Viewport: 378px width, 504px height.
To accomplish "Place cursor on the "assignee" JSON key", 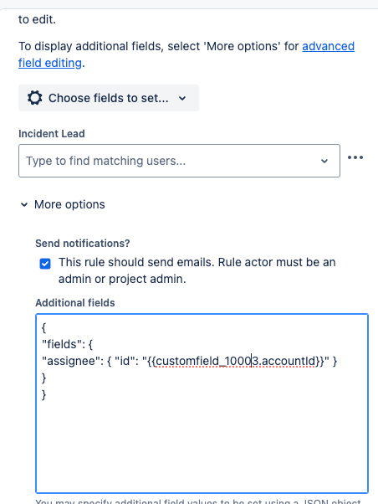I will [x=69, y=362].
